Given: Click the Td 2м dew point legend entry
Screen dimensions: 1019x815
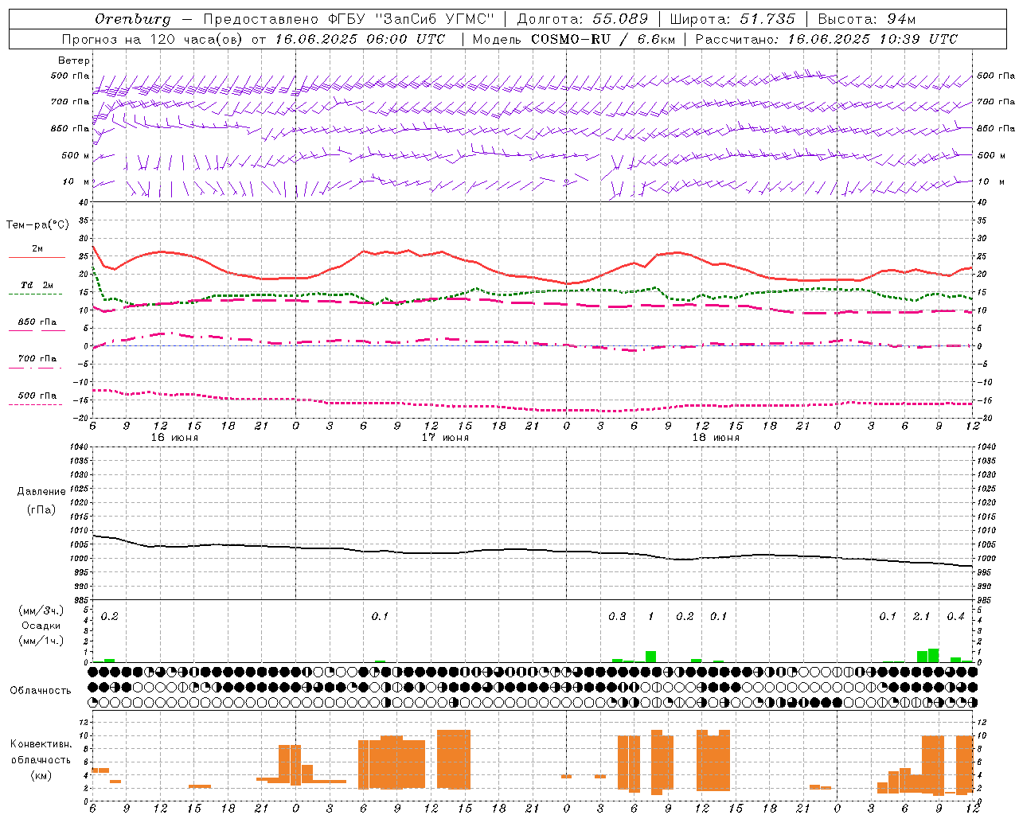Looking at the screenshot, I should pos(37,285).
